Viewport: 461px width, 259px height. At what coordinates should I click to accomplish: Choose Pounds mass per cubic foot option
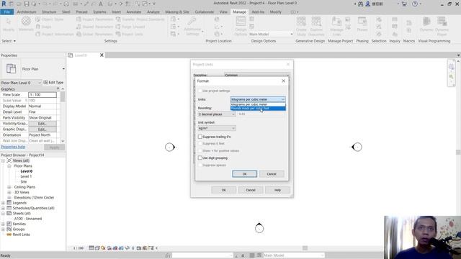click(258, 109)
